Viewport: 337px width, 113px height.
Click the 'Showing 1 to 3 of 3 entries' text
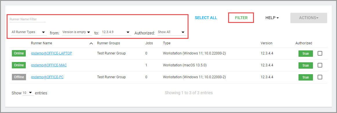[189, 93]
